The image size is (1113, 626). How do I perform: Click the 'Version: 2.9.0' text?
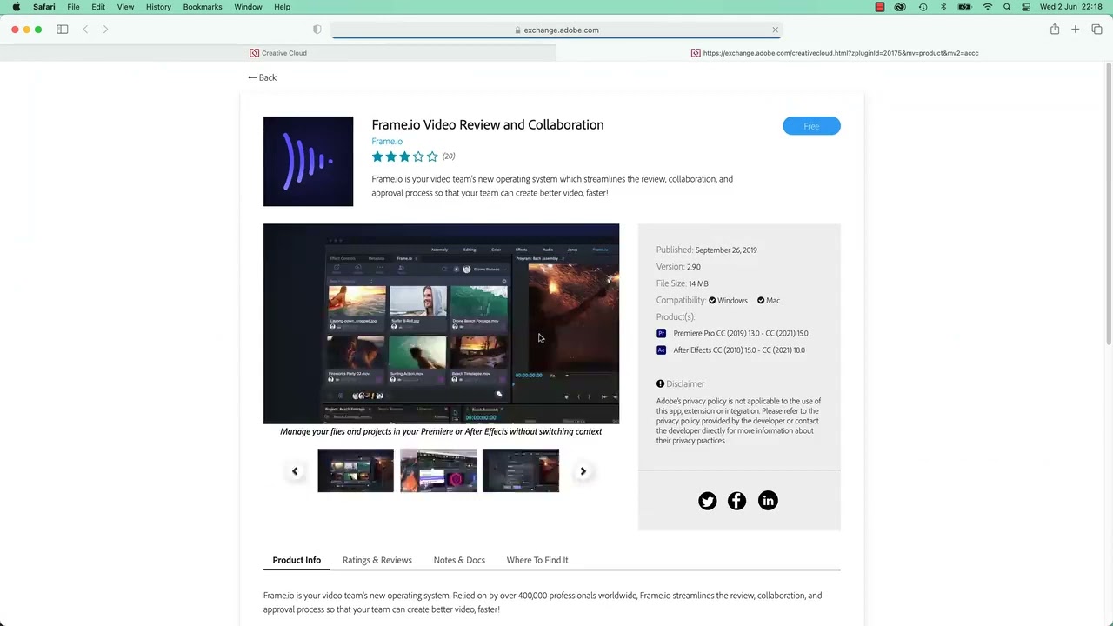(678, 267)
